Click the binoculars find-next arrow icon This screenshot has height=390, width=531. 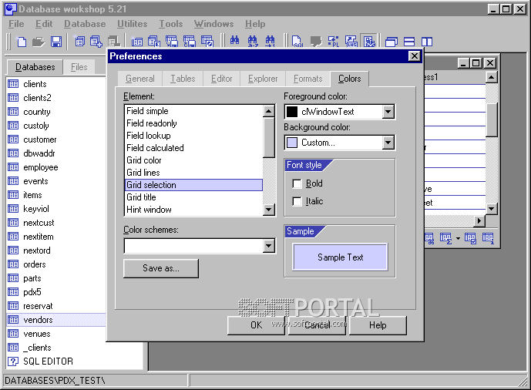(270, 42)
